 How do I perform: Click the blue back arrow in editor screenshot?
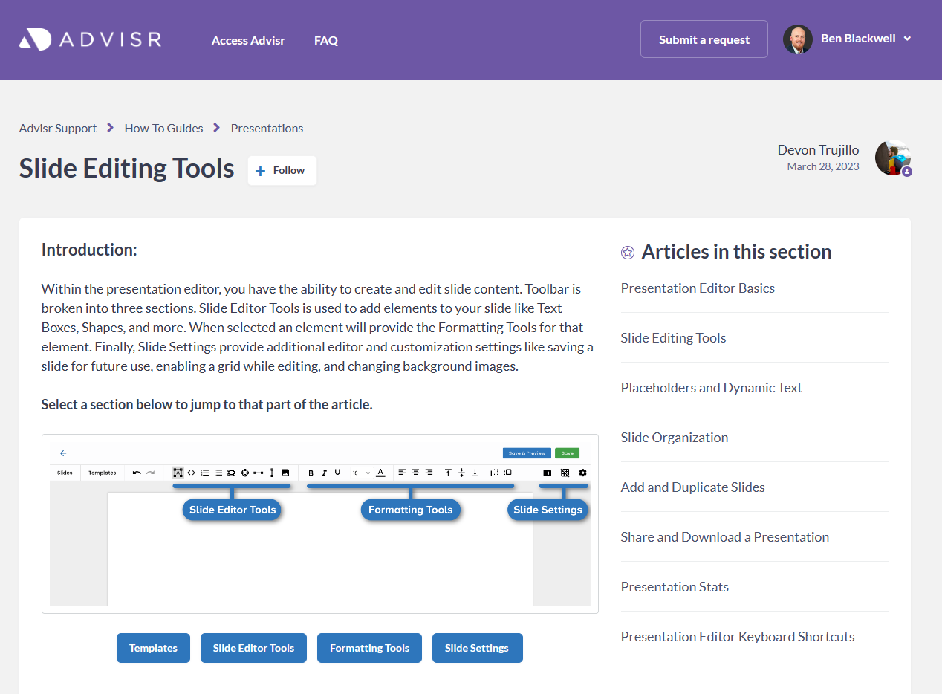[x=63, y=453]
